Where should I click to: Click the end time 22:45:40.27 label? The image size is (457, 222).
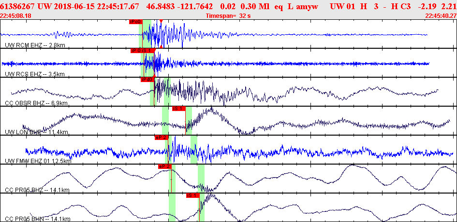click(x=441, y=16)
